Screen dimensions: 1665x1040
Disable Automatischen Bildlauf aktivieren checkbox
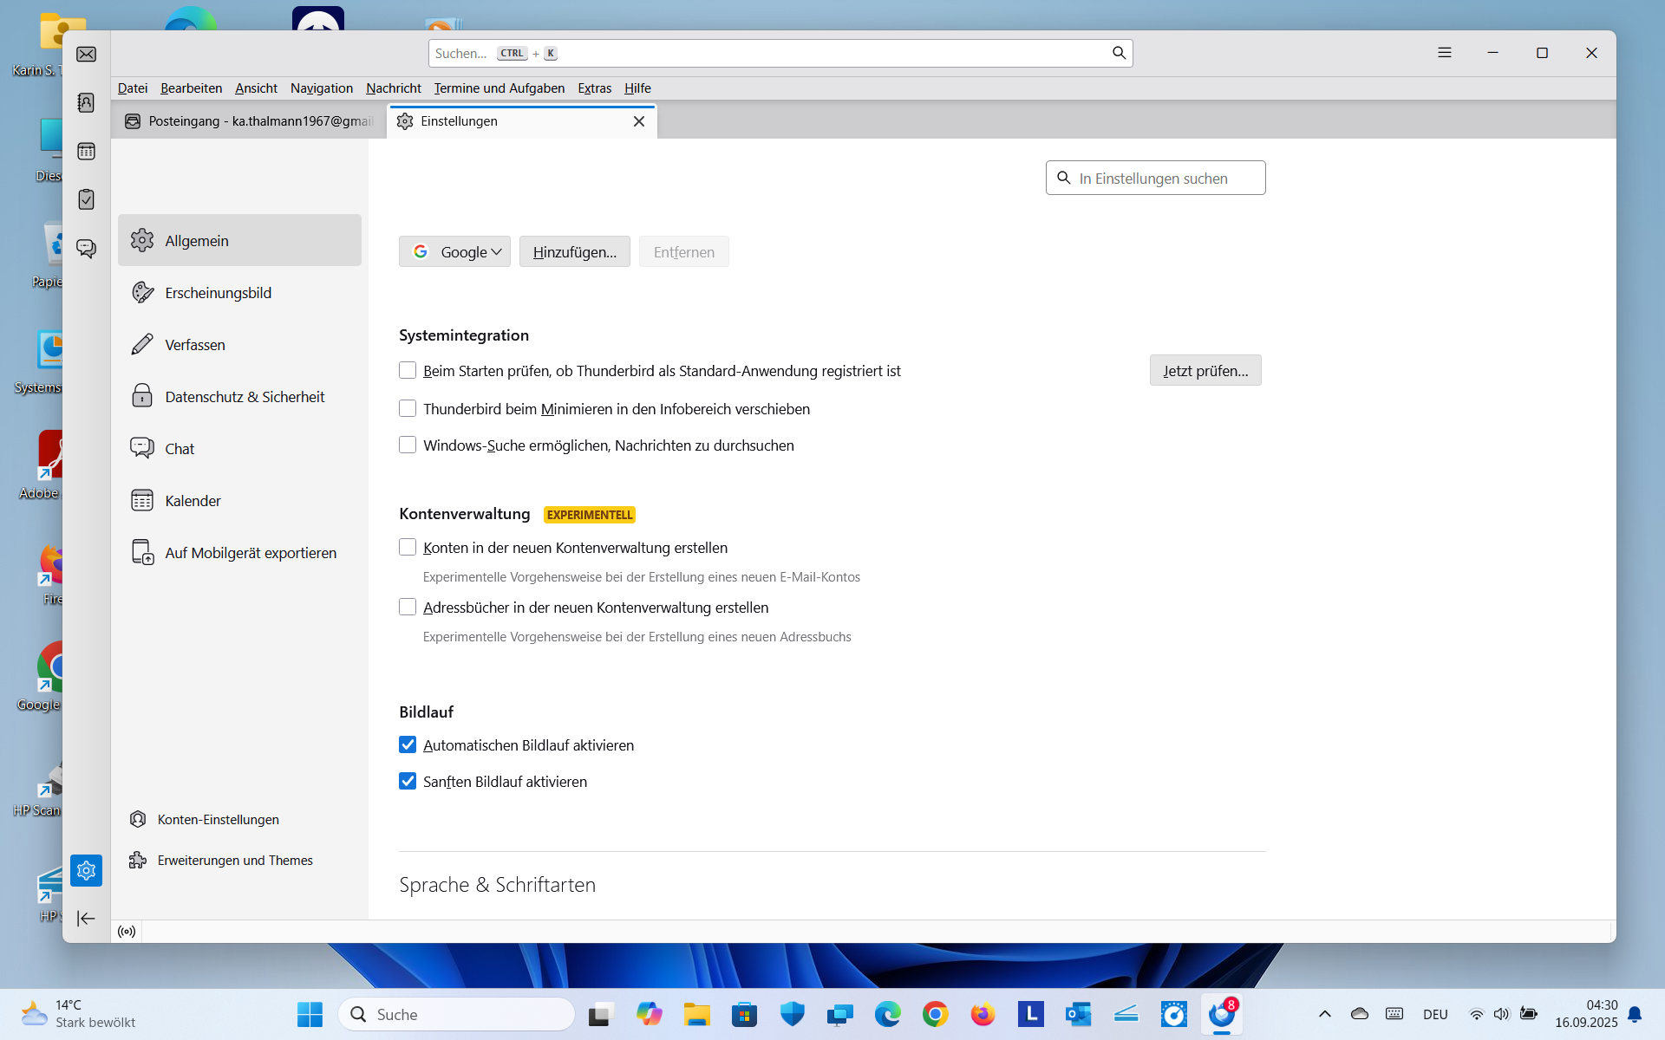[408, 745]
